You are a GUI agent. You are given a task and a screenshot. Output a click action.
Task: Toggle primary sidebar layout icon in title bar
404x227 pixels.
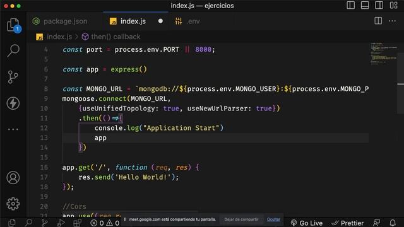click(350, 6)
